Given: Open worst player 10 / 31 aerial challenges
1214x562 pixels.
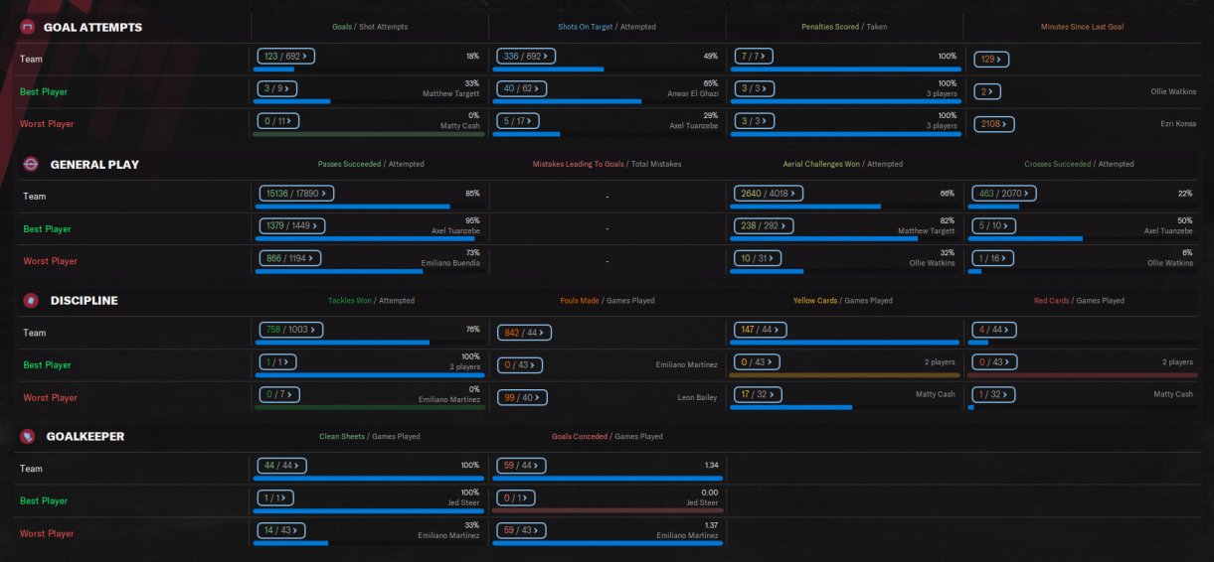Looking at the screenshot, I should [x=759, y=258].
